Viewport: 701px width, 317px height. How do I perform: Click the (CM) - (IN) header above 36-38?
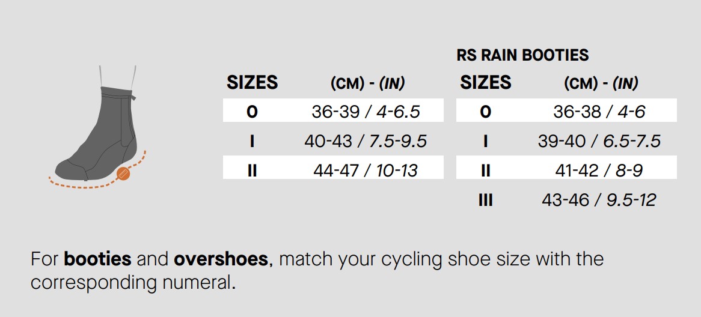[601, 83]
